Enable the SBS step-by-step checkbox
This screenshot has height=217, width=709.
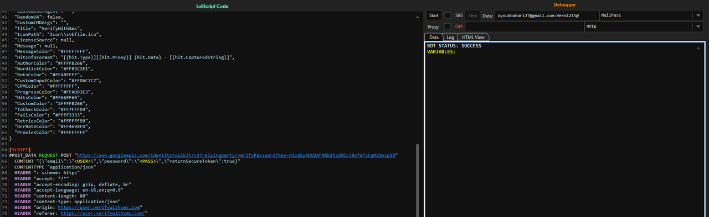[x=448, y=15]
